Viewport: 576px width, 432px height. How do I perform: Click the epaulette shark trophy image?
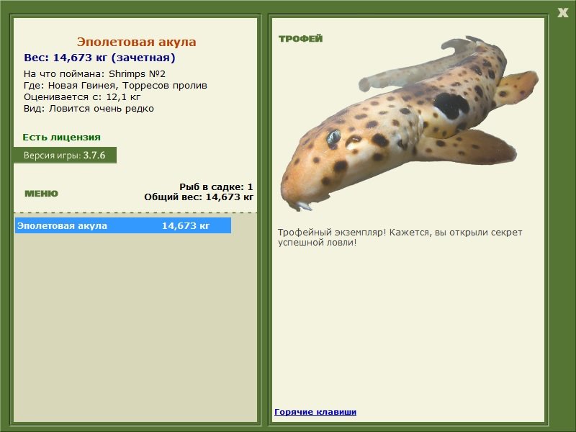(409, 123)
